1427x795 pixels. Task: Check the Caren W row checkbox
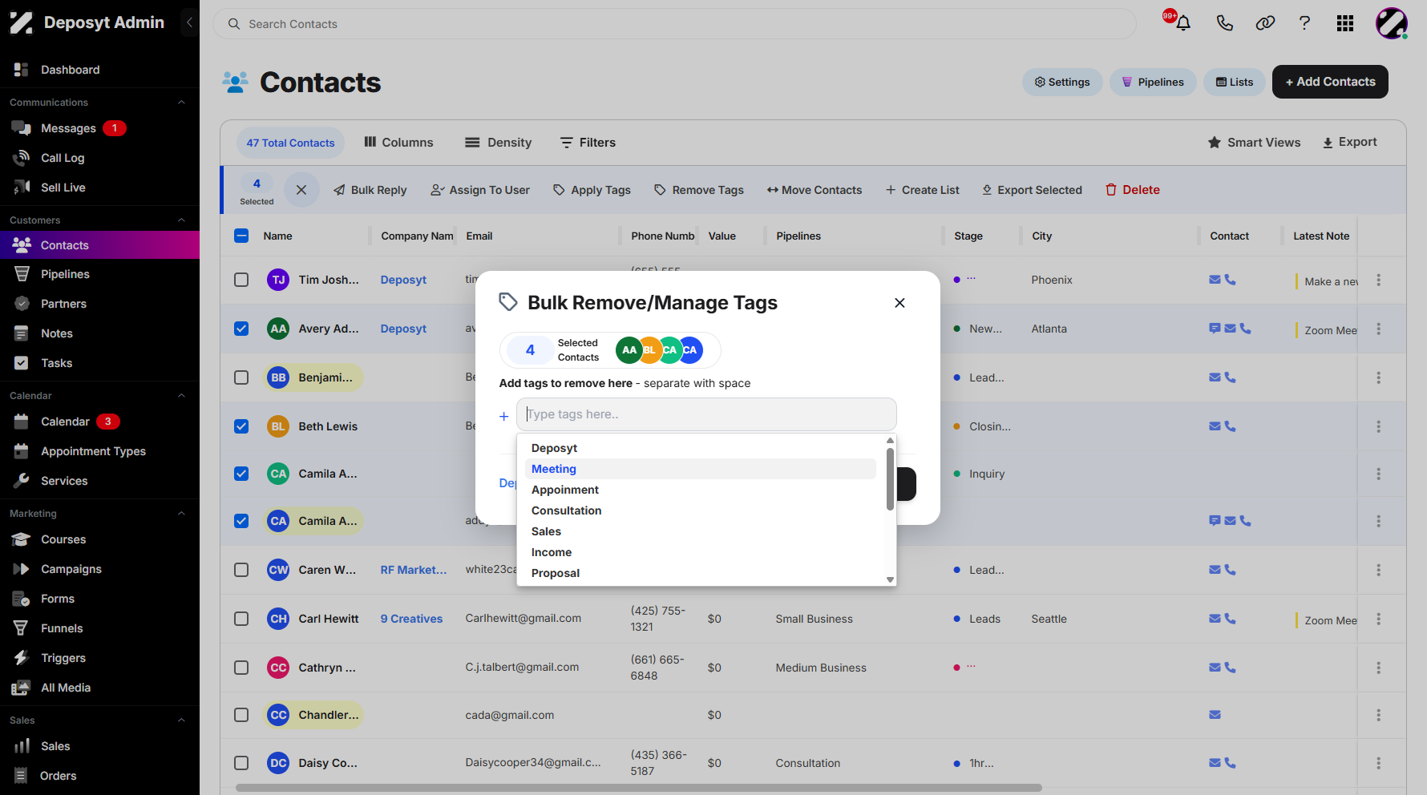[x=241, y=570]
